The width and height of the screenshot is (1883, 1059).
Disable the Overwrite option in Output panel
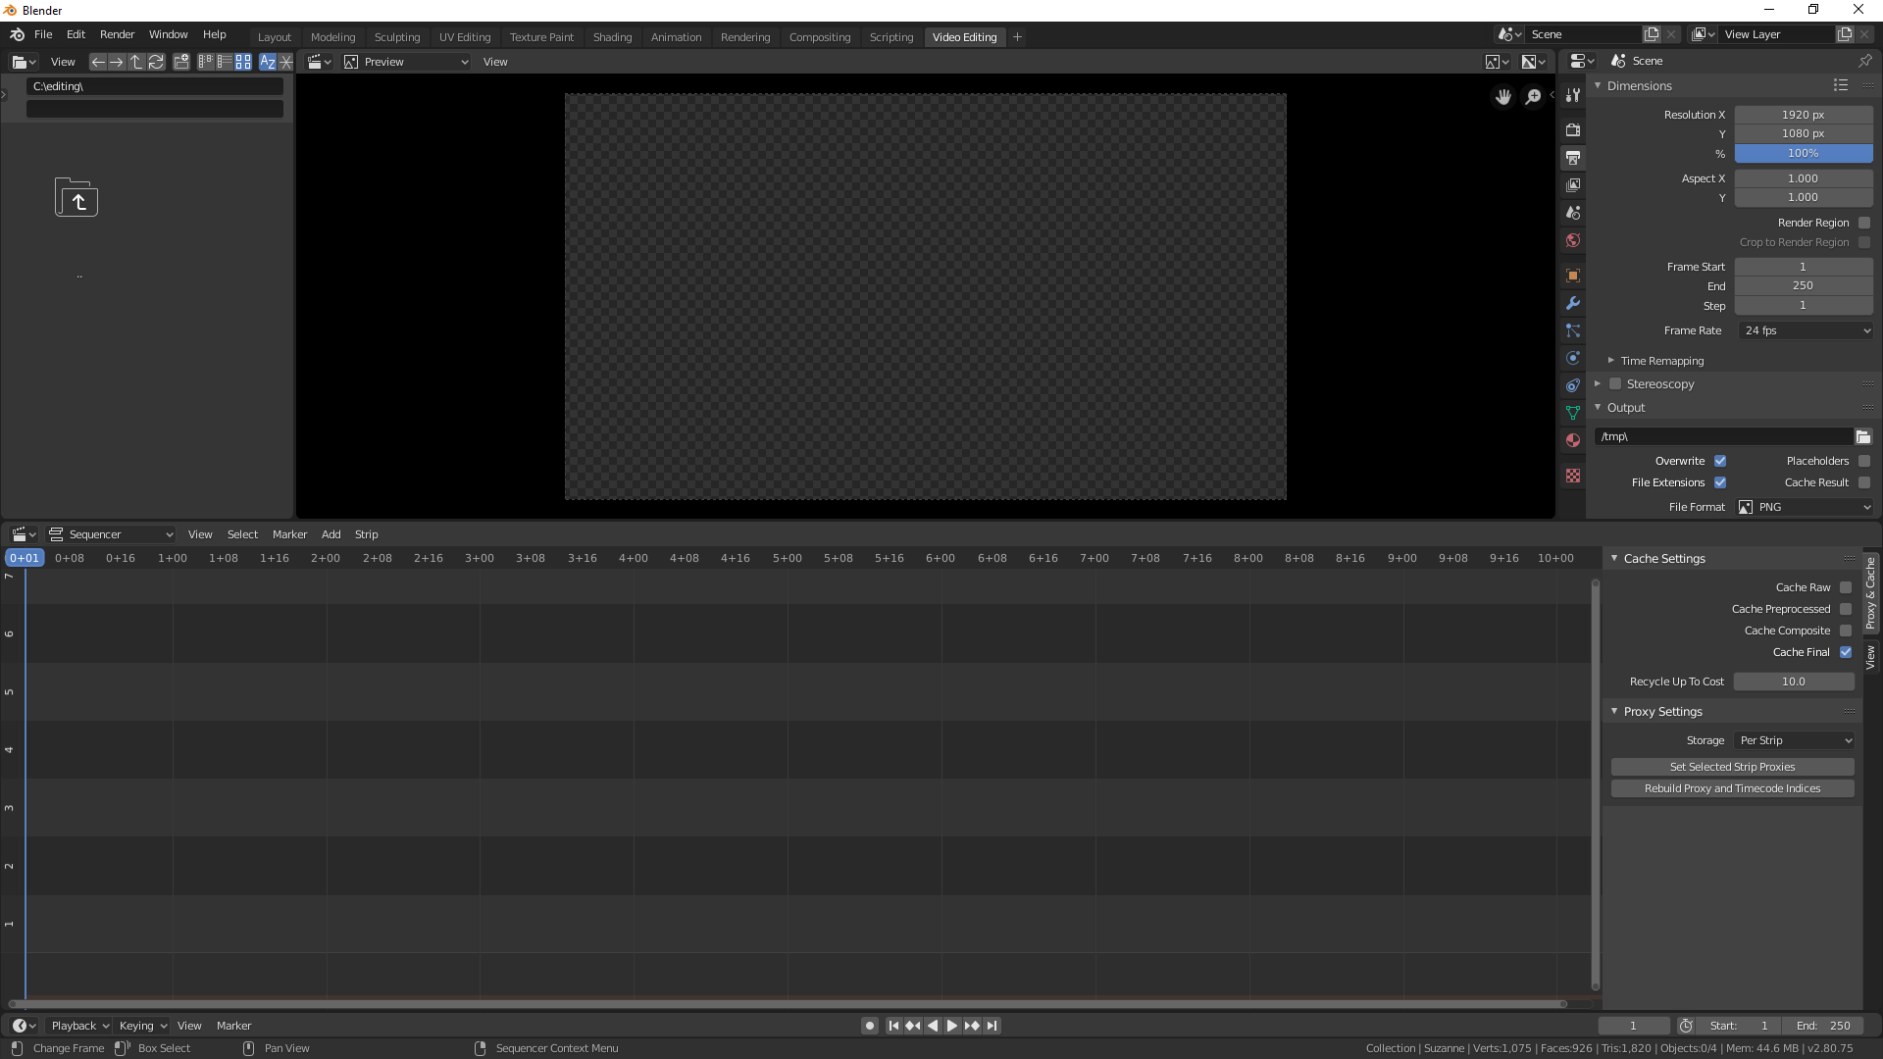(1720, 461)
